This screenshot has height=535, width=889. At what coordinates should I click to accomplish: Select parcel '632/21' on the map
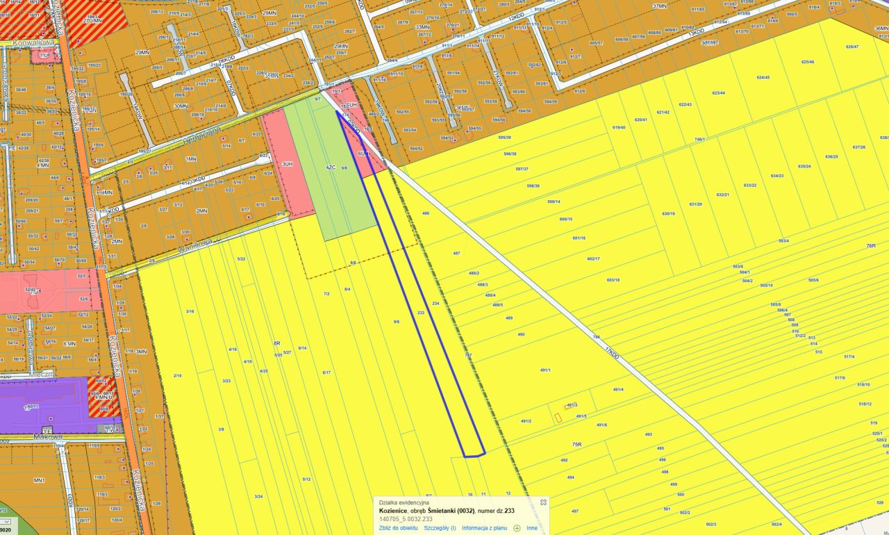pyautogui.click(x=723, y=195)
